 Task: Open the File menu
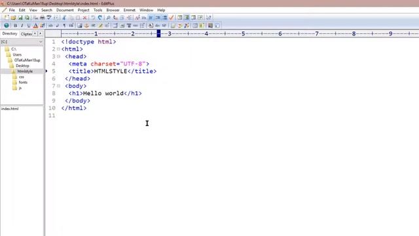tap(12, 10)
